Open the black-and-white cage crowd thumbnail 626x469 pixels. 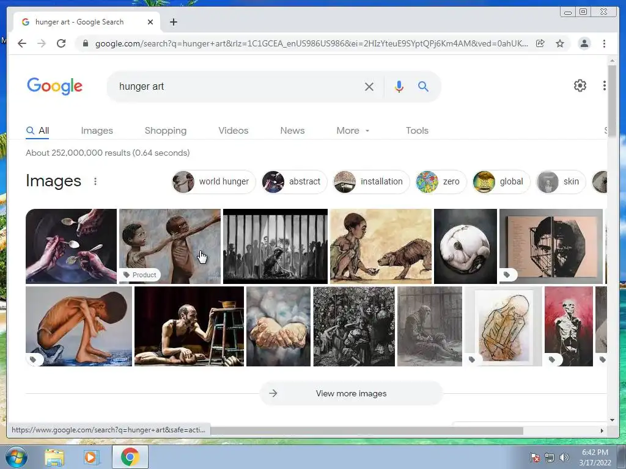275,247
